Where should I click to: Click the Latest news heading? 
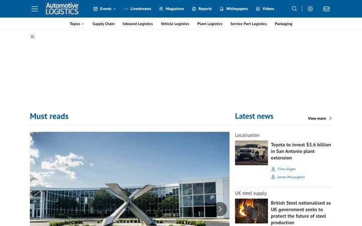pyautogui.click(x=254, y=116)
